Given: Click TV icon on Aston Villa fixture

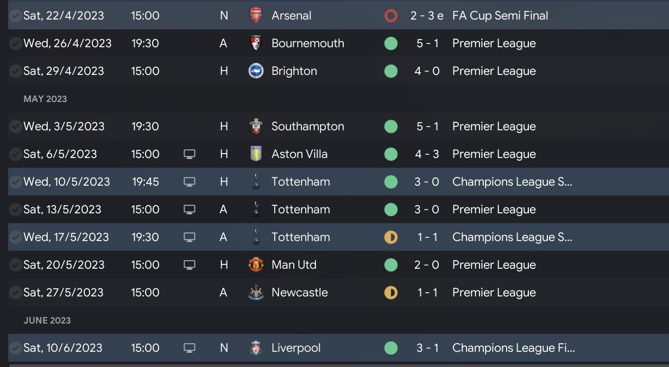Looking at the screenshot, I should [x=189, y=154].
